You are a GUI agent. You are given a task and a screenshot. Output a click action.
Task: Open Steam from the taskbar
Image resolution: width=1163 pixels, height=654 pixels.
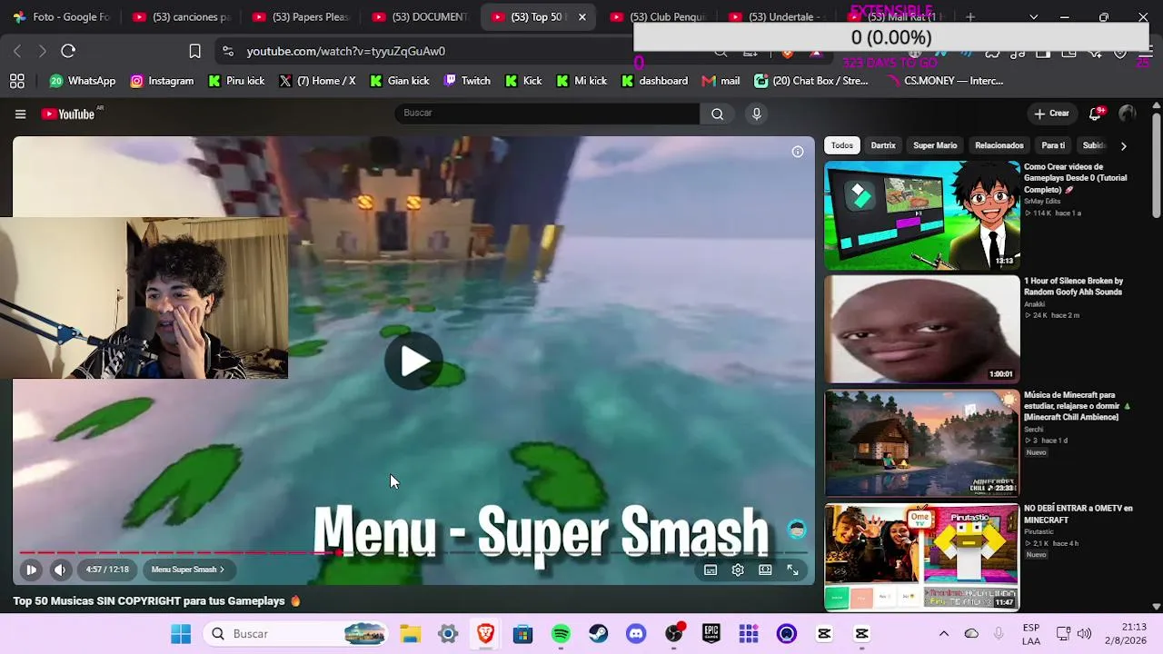coord(599,634)
